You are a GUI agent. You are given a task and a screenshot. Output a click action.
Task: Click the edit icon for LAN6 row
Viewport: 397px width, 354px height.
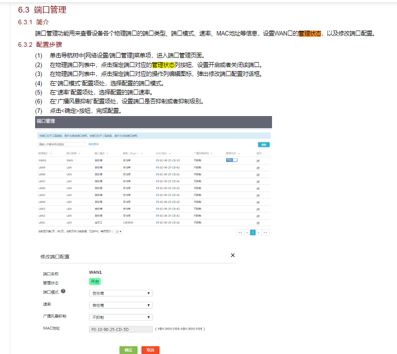pyautogui.click(x=258, y=188)
